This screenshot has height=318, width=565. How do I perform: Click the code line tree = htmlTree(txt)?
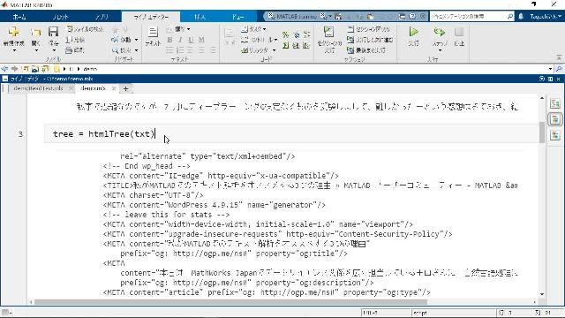(x=104, y=133)
